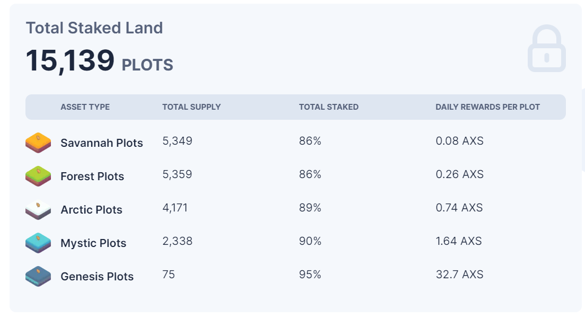The height and width of the screenshot is (318, 585).
Task: Open the Mystic Plots entry
Action: pos(93,243)
